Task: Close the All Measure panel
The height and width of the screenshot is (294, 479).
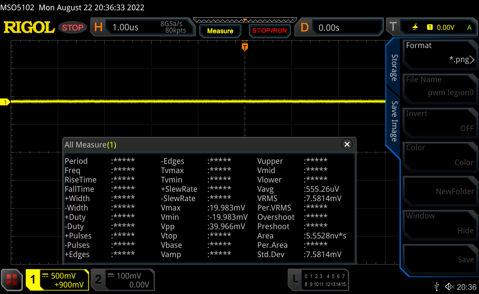Action: [347, 144]
